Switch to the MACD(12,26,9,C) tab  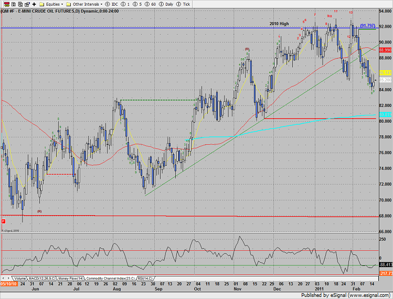(42, 279)
